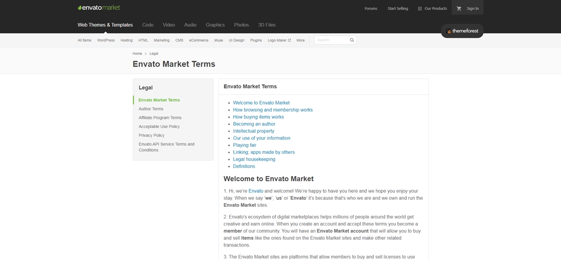
Task: Open the eCommerce submenu
Action: 199,40
